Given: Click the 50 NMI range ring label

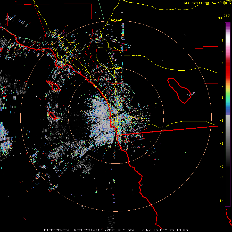Looking at the screenshot, I should (x=116, y=68).
